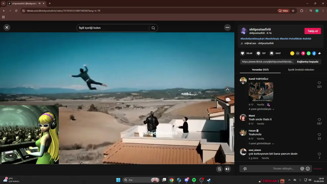This screenshot has width=327, height=184.
Task: Open the image in Kamil YURTOĞLU's comment
Action: (x=261, y=92)
